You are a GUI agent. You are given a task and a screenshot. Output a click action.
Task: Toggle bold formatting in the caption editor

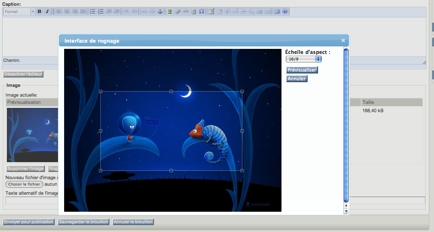pos(39,12)
